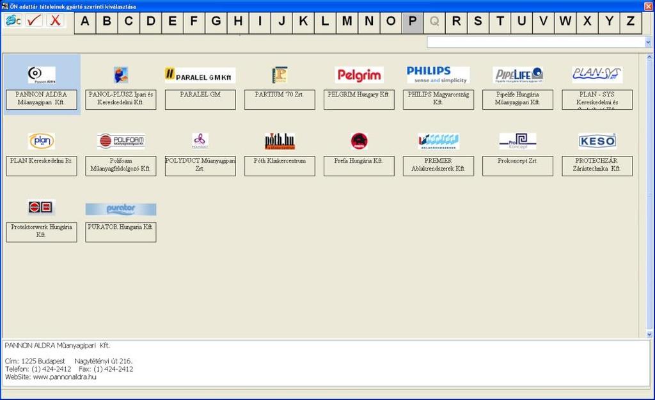Select the Pelgrim logo
This screenshot has width=655, height=400.
coord(359,75)
